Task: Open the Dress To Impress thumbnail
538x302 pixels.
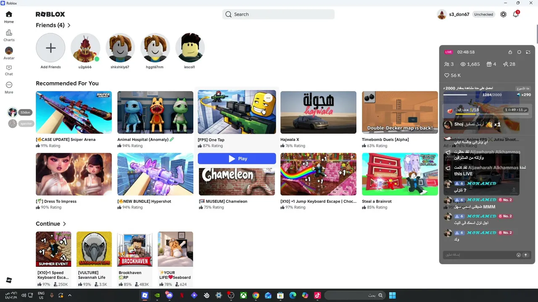Action: [74, 174]
